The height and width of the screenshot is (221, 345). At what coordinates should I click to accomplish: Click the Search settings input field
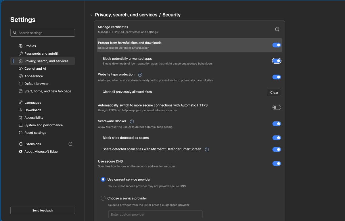pos(43,33)
